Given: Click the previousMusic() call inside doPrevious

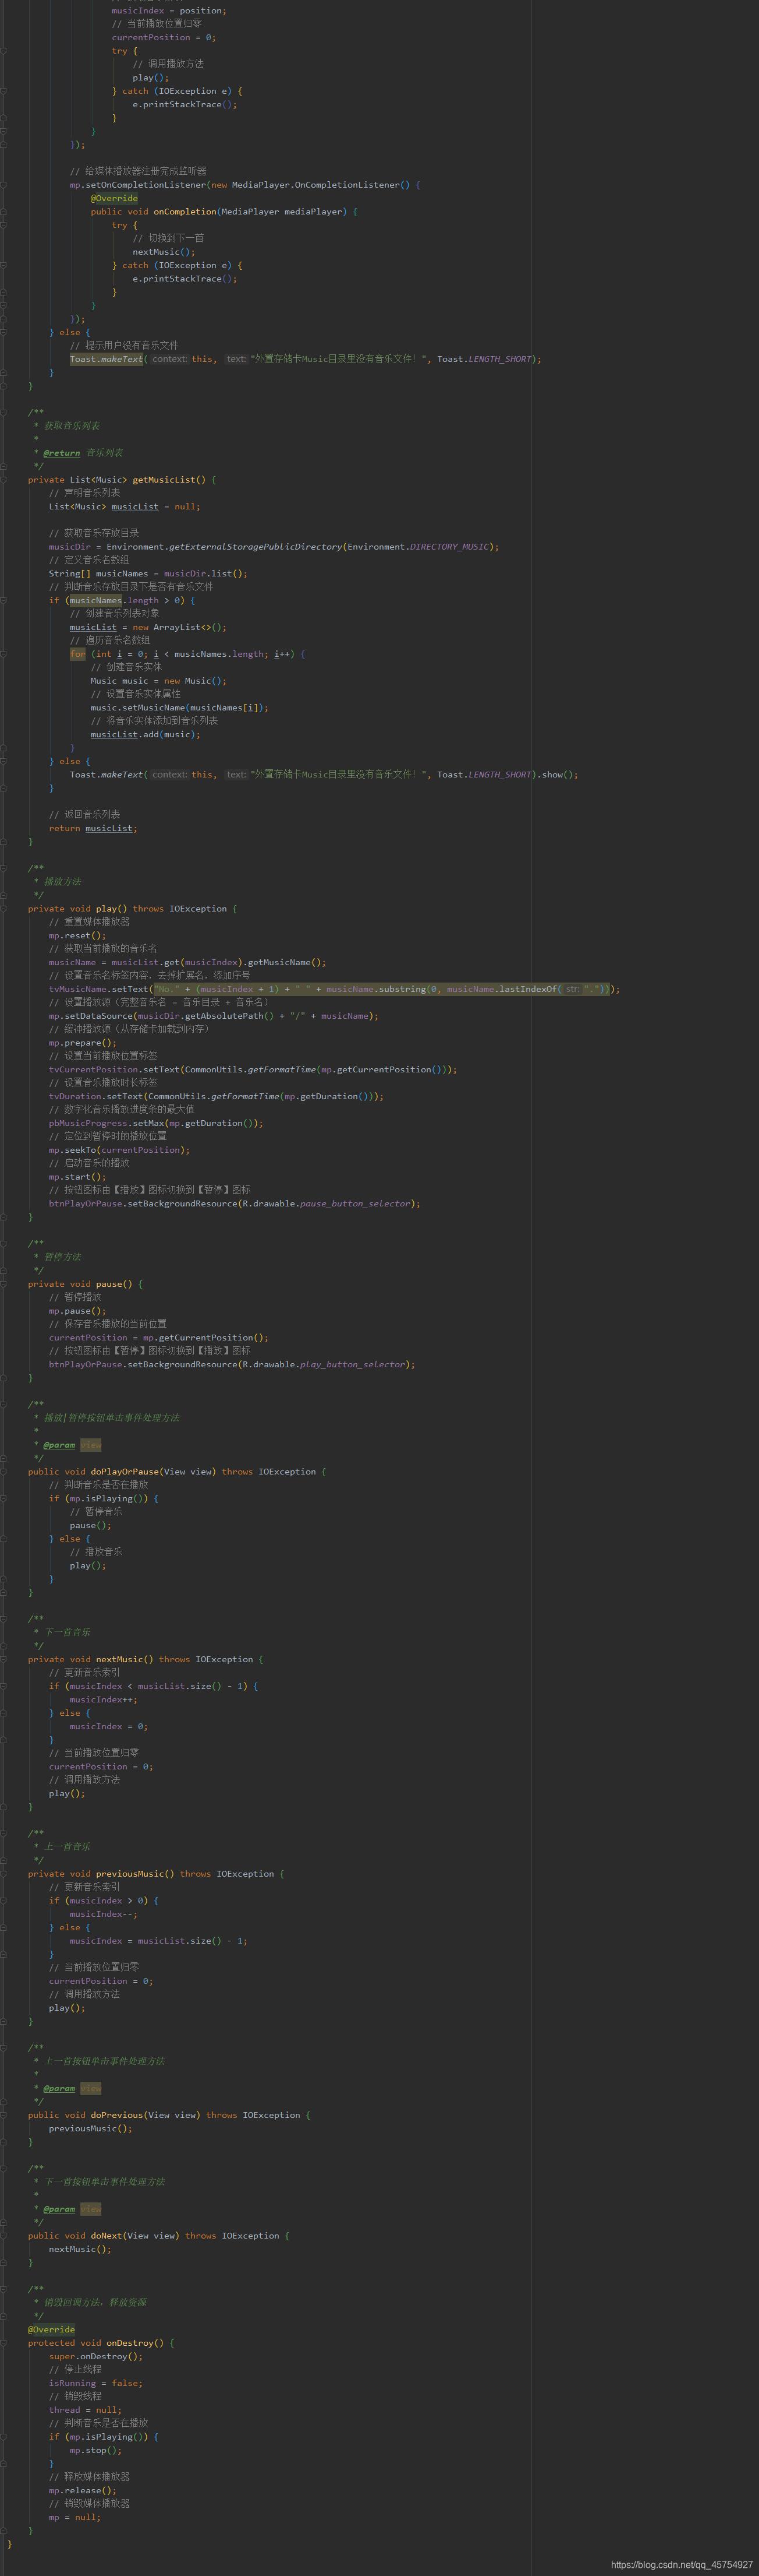Looking at the screenshot, I should tap(90, 2129).
